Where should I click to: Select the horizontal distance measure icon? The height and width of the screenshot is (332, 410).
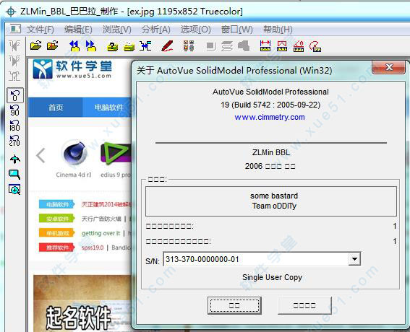tap(265, 46)
